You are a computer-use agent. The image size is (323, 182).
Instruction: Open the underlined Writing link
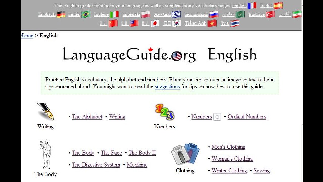click(117, 117)
